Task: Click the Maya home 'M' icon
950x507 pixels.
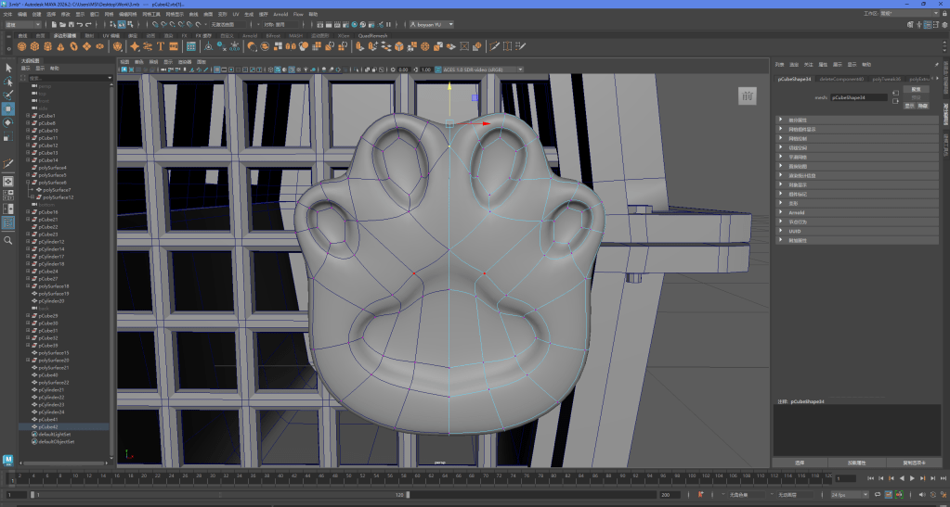Action: tap(8, 459)
